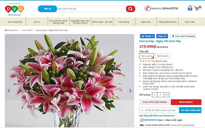Click the hotline phone icon
The width and height of the screenshot is (205, 128).
148,8
